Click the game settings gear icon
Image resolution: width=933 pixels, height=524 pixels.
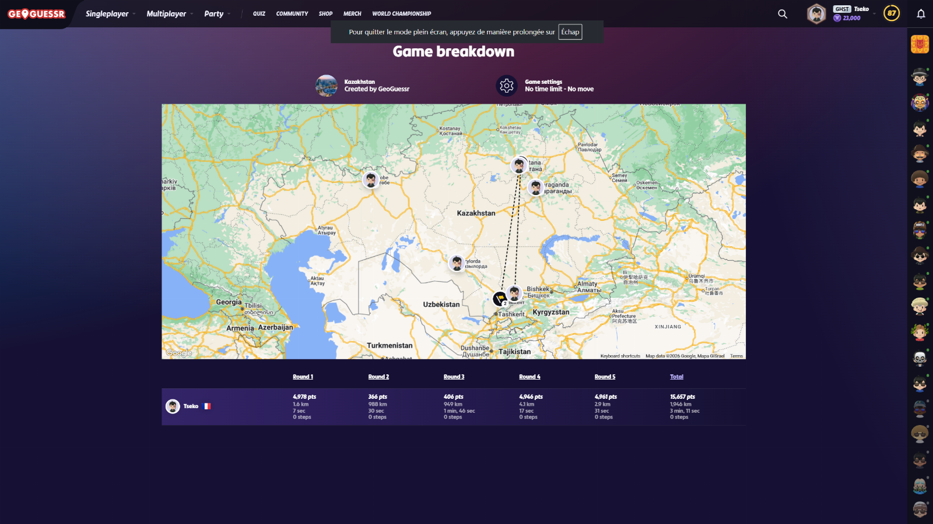click(x=507, y=86)
